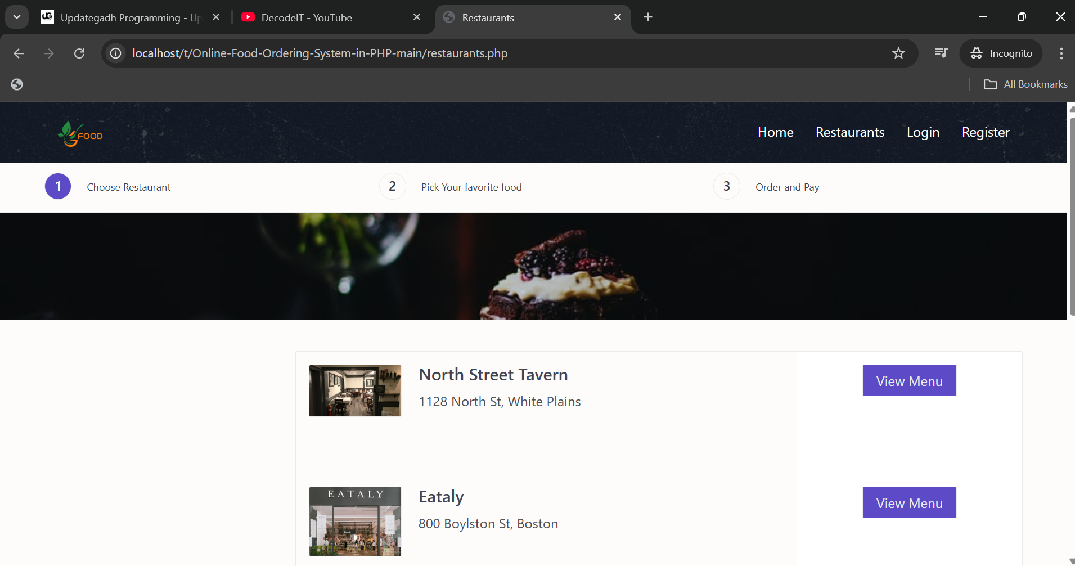The image size is (1075, 566).
Task: Open the Incognito indicator button
Action: pos(1001,53)
